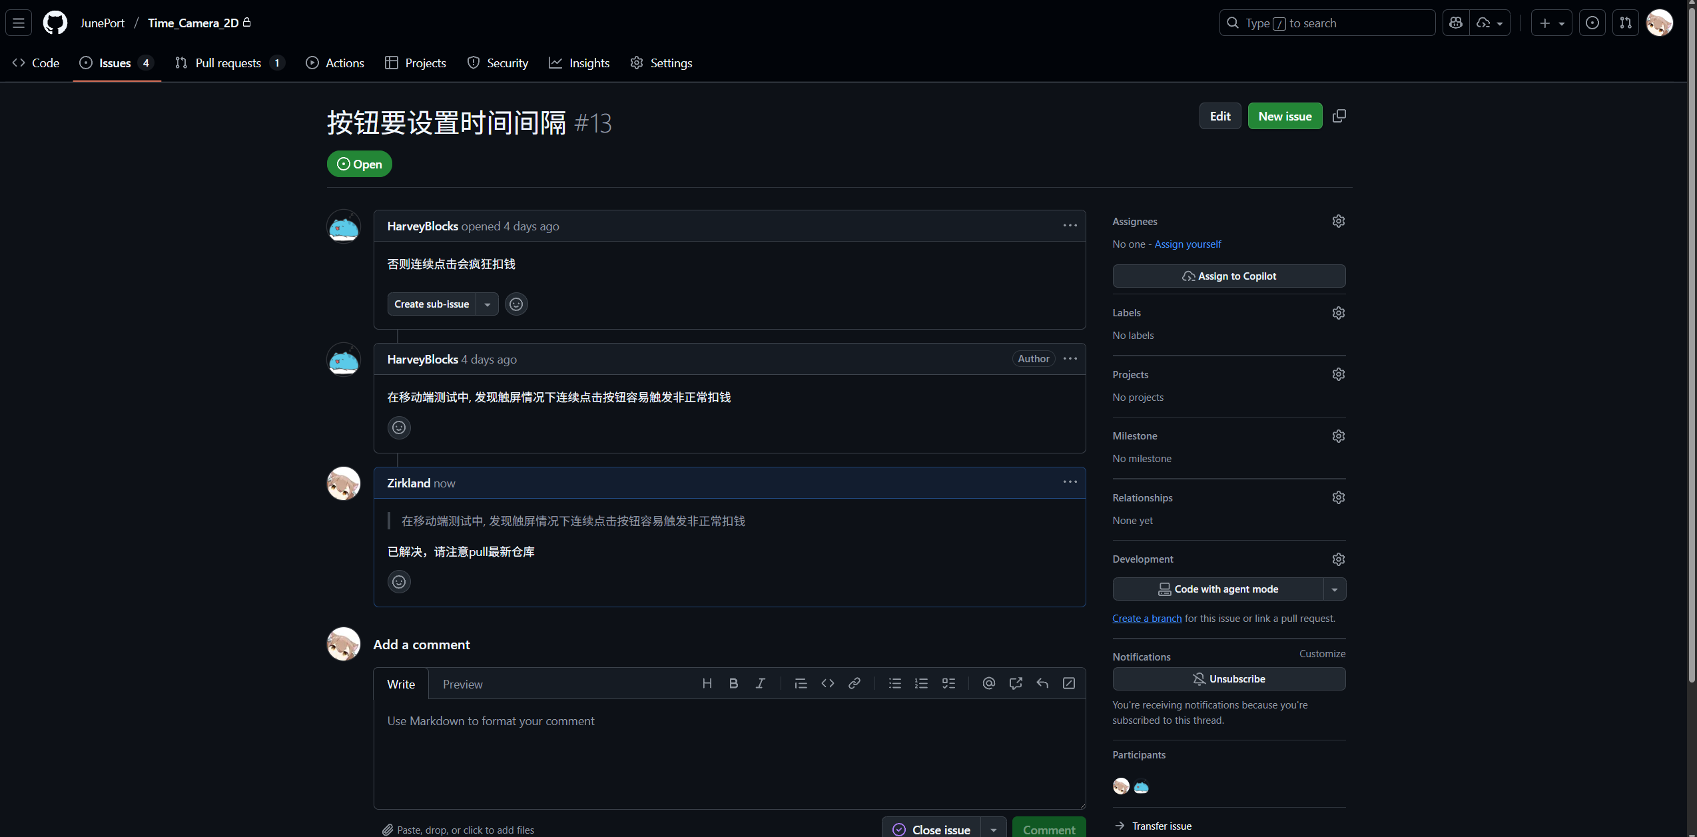
Task: Open the Code tab
Action: (36, 63)
